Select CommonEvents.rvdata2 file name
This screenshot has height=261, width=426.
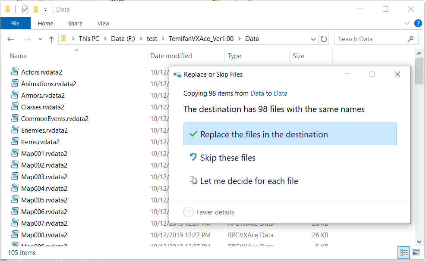tap(55, 119)
